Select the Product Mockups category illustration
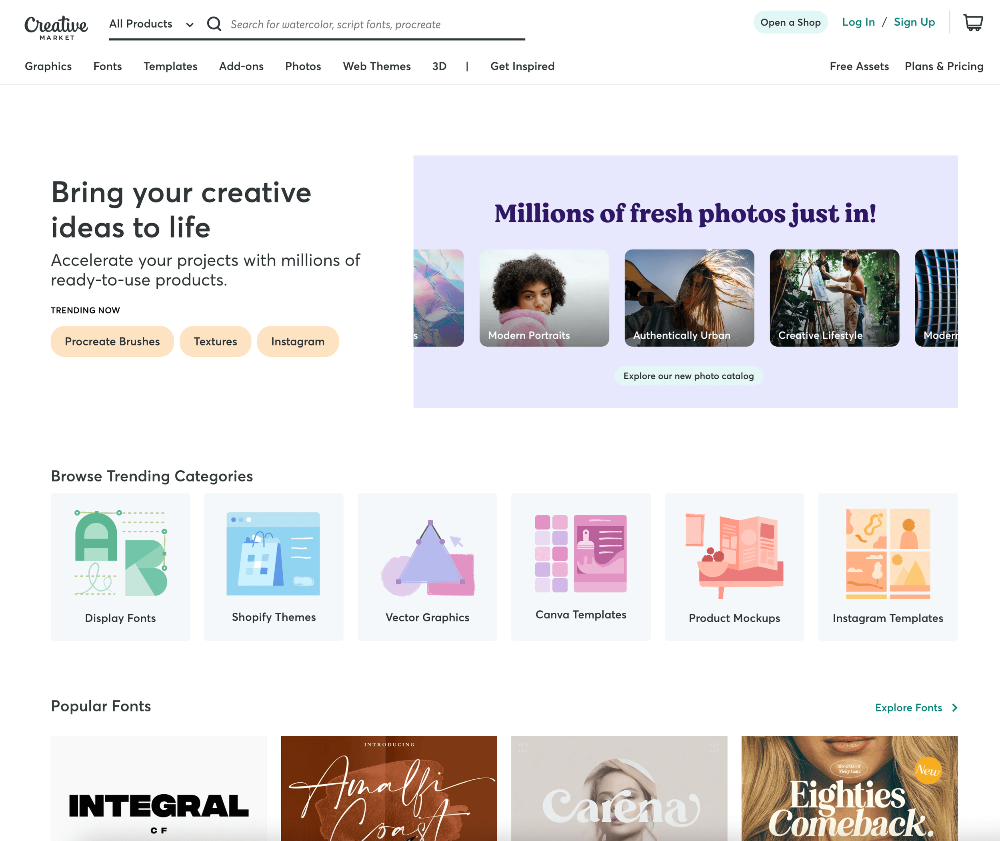The height and width of the screenshot is (841, 1000). [x=734, y=555]
